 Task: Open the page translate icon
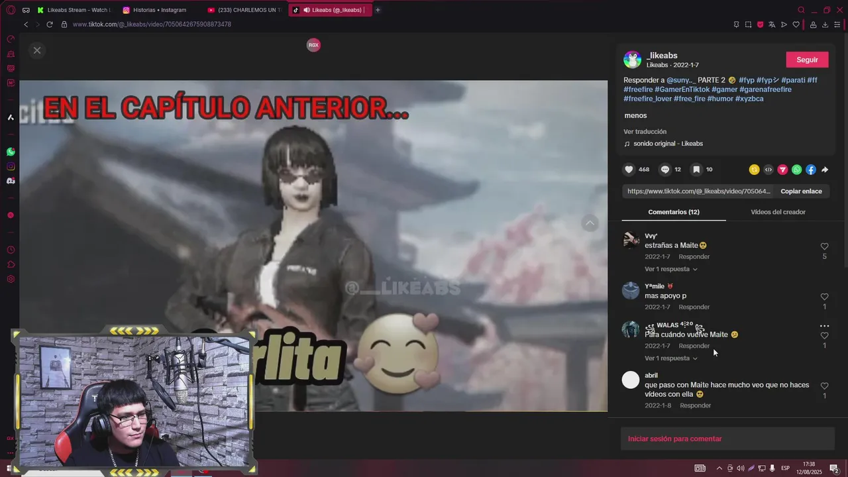point(772,25)
